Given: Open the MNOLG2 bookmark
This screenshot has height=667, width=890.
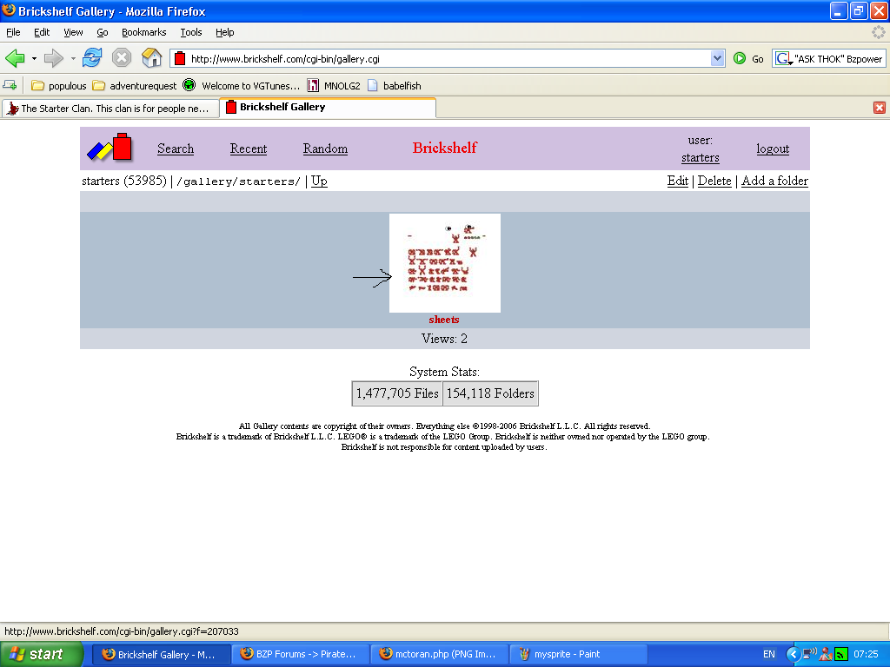Looking at the screenshot, I should pyautogui.click(x=334, y=86).
